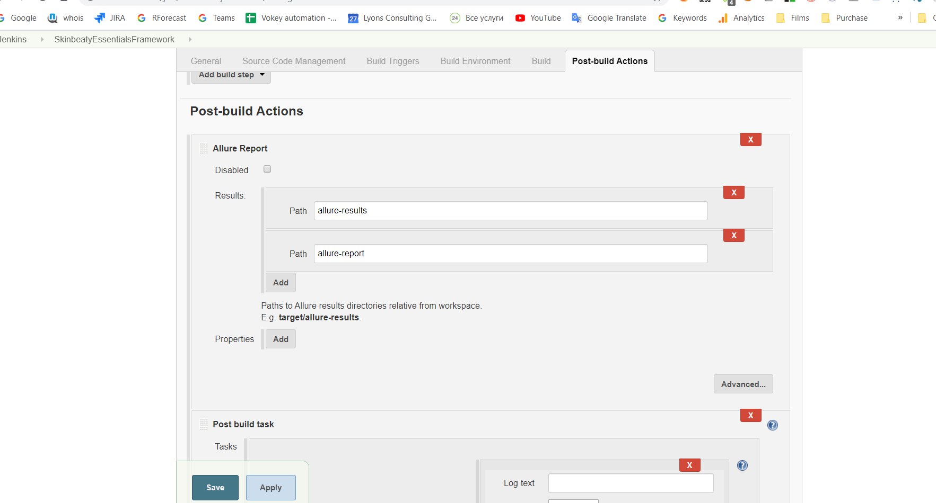The height and width of the screenshot is (503, 936).
Task: Remove the Post build task action
Action: (750, 416)
